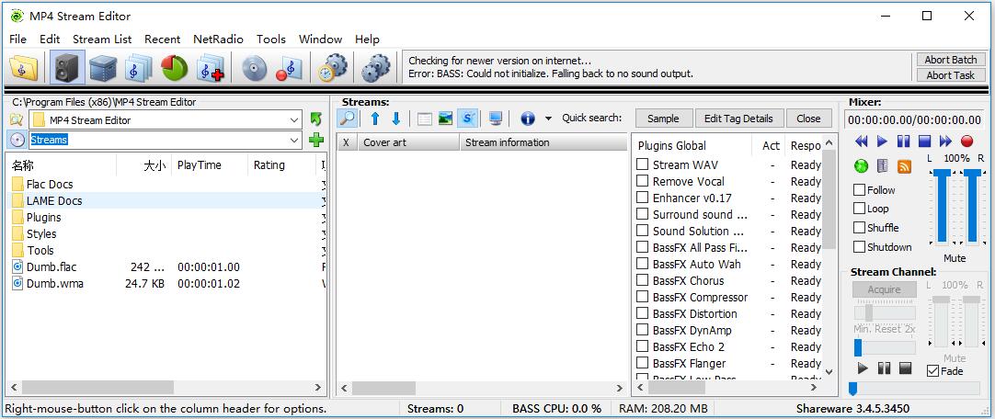The height and width of the screenshot is (419, 995).
Task: Open the green pie chart toolbar icon
Action: [175, 68]
